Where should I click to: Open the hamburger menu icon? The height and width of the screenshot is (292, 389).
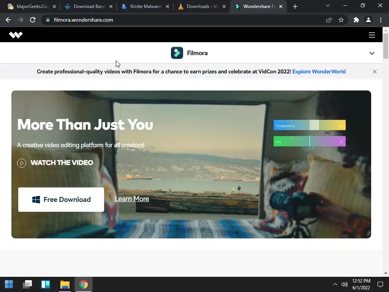pyautogui.click(x=372, y=35)
